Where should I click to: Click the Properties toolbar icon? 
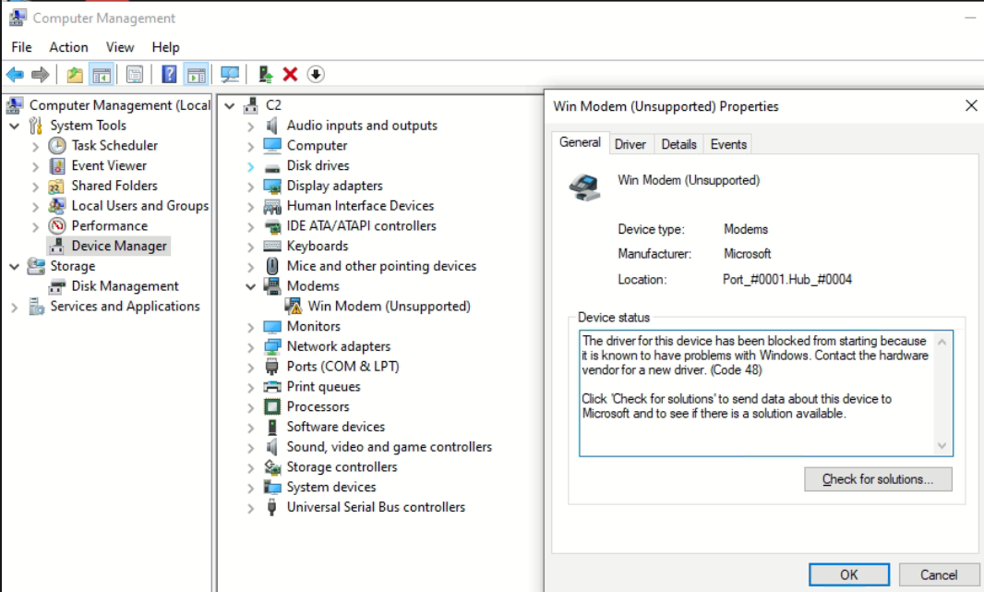point(135,75)
